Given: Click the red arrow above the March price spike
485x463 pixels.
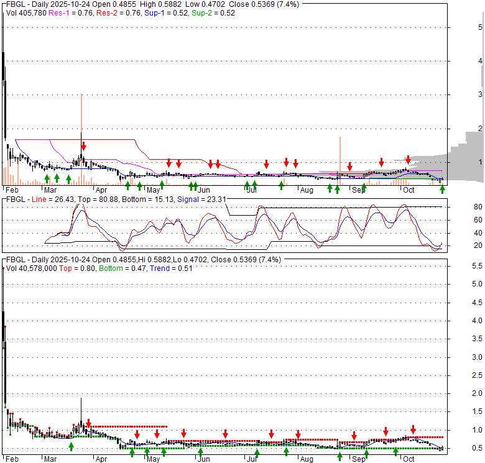Looking at the screenshot, I should [x=83, y=146].
